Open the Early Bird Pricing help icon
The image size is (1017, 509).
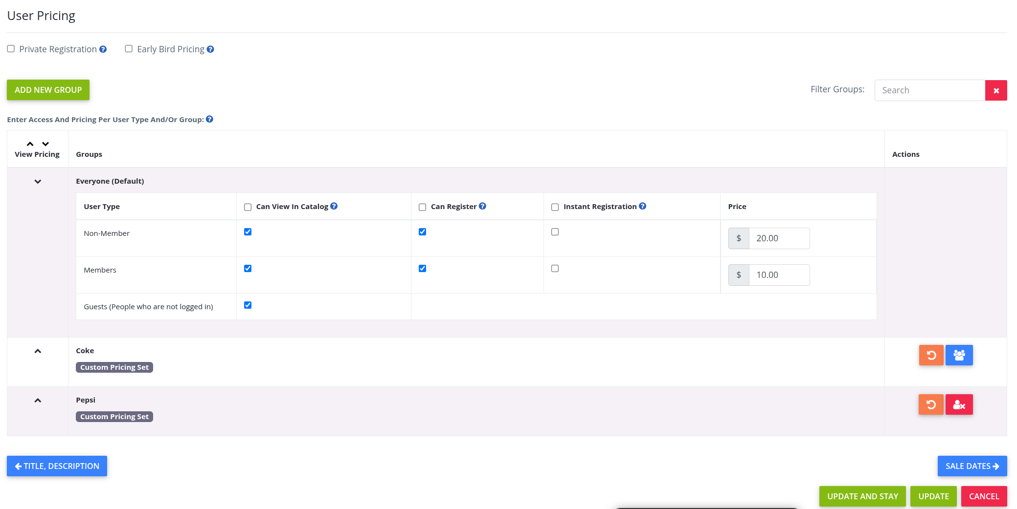210,49
